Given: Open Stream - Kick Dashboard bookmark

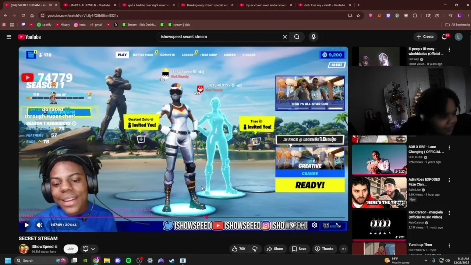Looking at the screenshot, I should (139, 25).
